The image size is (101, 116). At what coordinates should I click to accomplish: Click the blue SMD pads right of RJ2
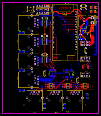(x=65, y=106)
